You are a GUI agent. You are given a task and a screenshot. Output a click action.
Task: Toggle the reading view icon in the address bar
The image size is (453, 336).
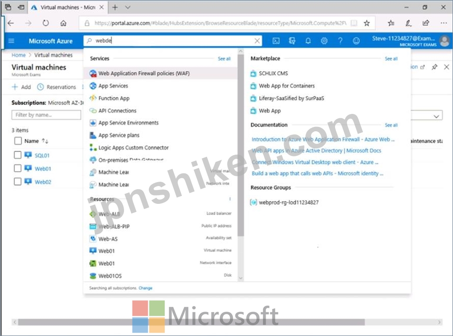354,23
